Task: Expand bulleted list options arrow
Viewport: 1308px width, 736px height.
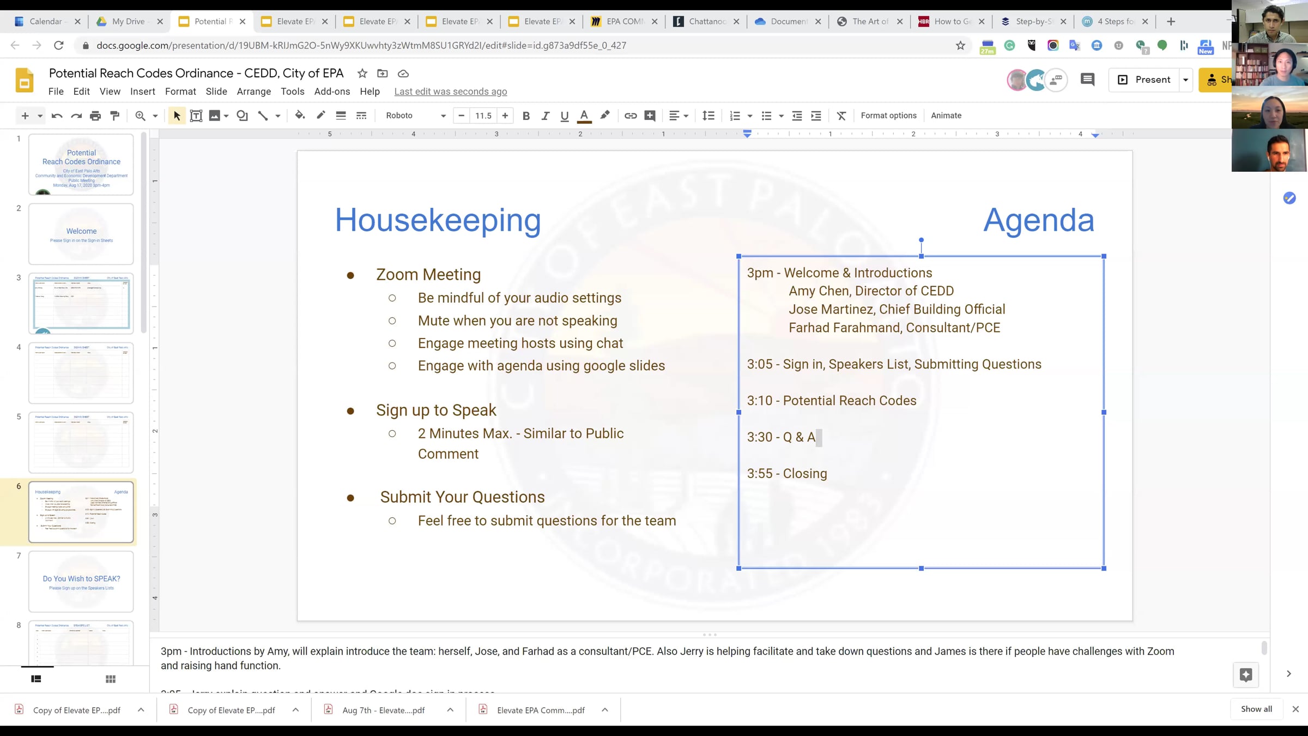Action: click(781, 116)
